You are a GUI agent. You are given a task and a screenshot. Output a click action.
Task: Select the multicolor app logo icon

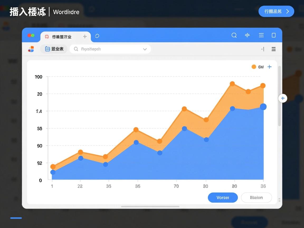tap(31, 49)
